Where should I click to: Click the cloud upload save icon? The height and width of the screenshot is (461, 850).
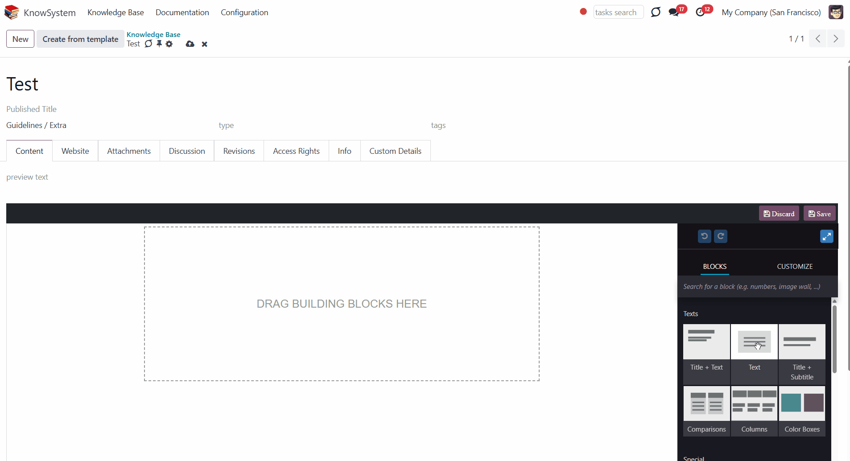tap(190, 44)
